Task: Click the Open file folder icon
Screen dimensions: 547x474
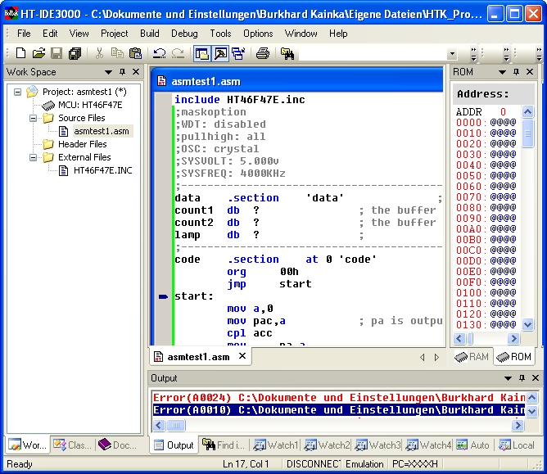Action: (38, 53)
